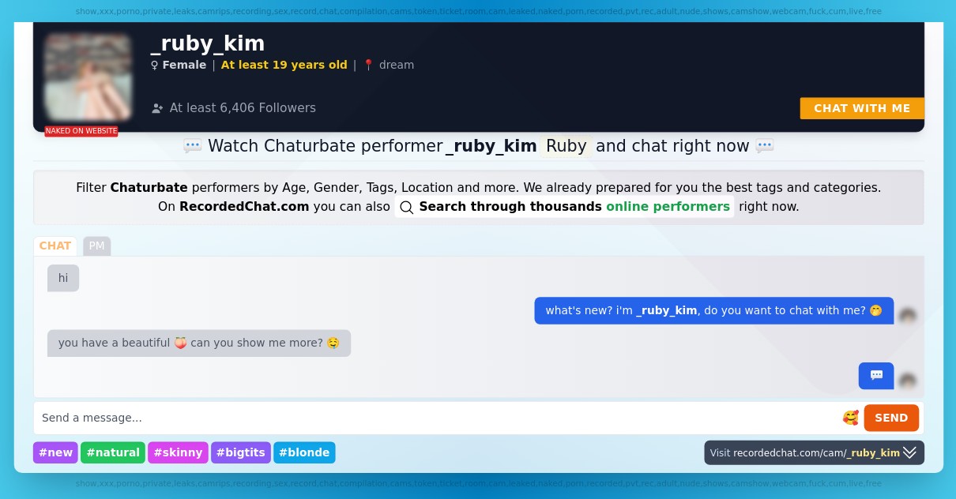Image resolution: width=956 pixels, height=499 pixels.
Task: Open the emoji picker beside SEND
Action: 850,418
